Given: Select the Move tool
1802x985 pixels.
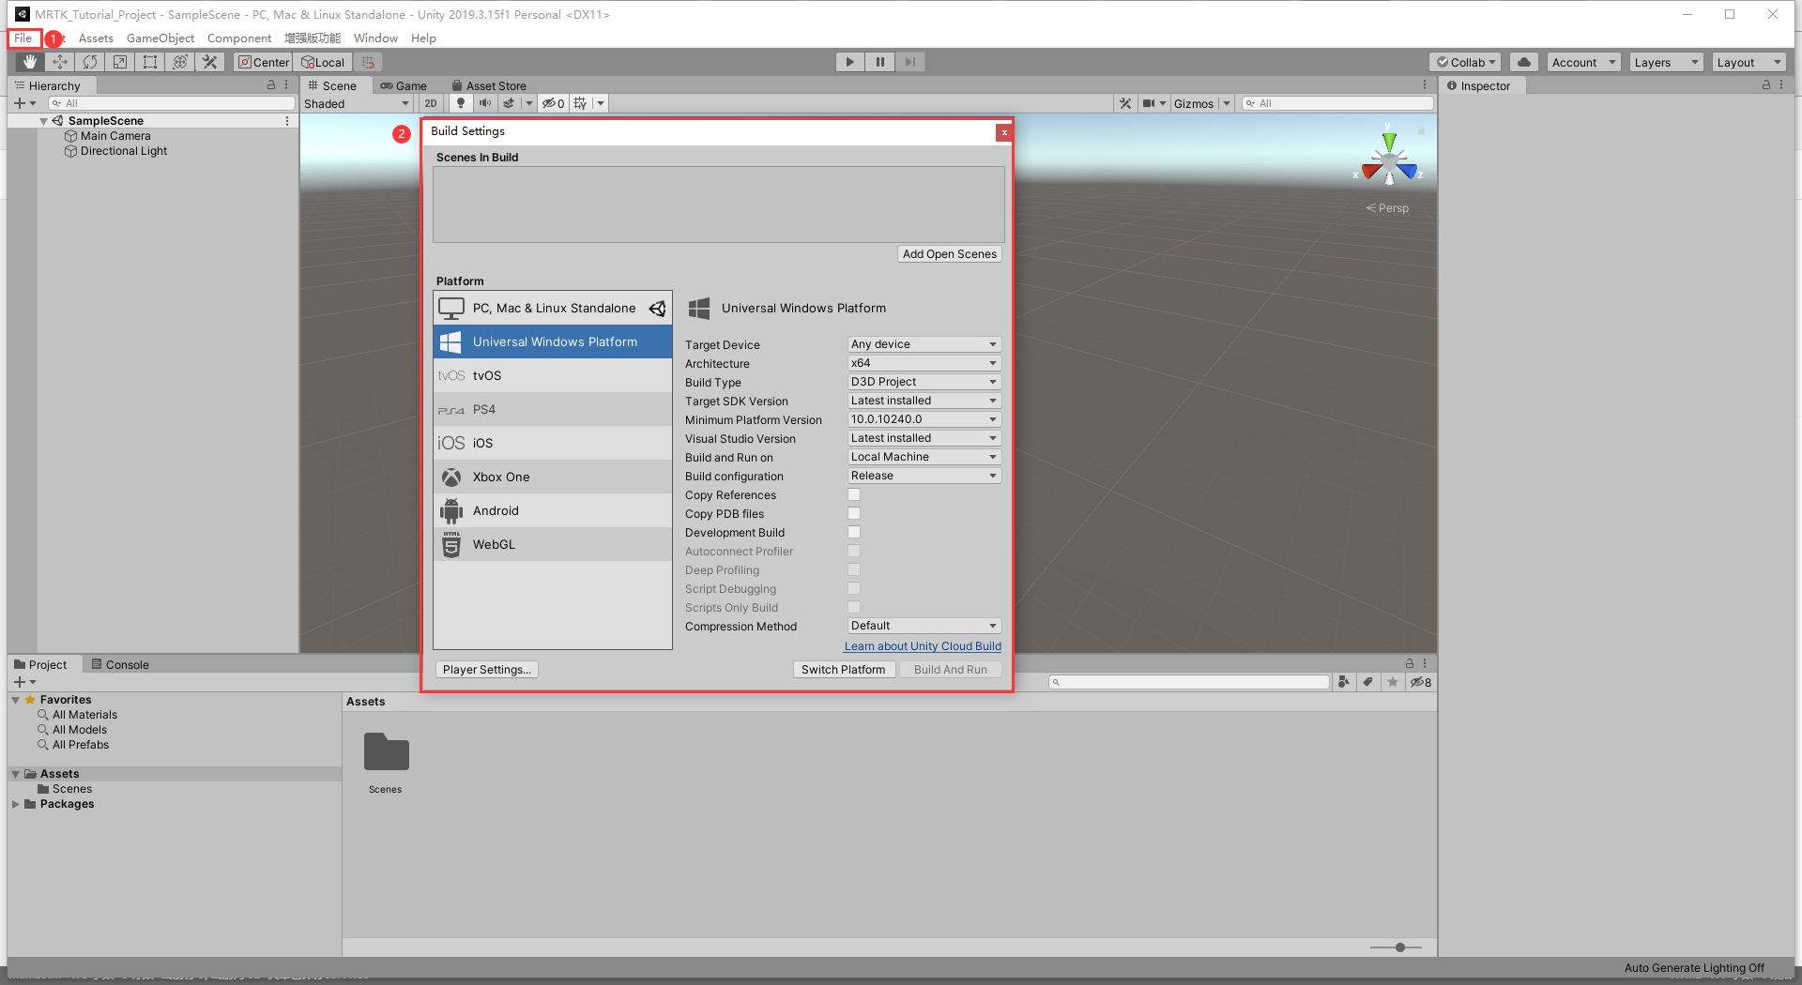Looking at the screenshot, I should (x=60, y=62).
